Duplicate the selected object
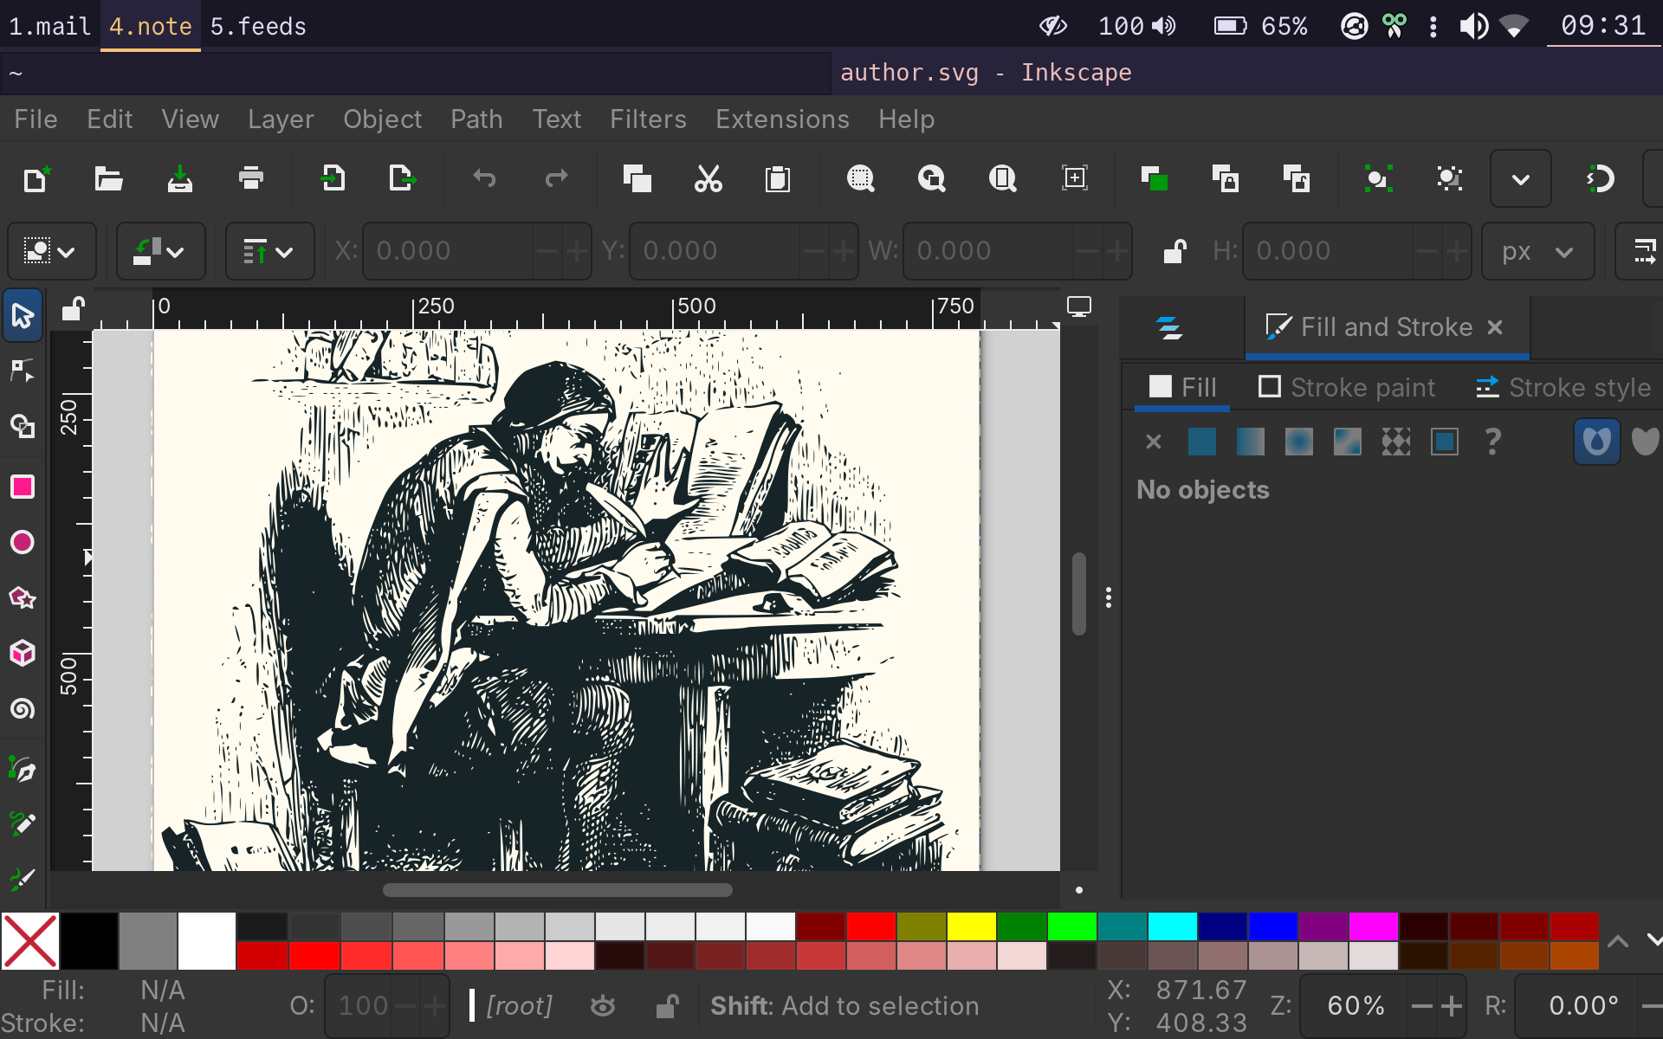 pos(1155,179)
